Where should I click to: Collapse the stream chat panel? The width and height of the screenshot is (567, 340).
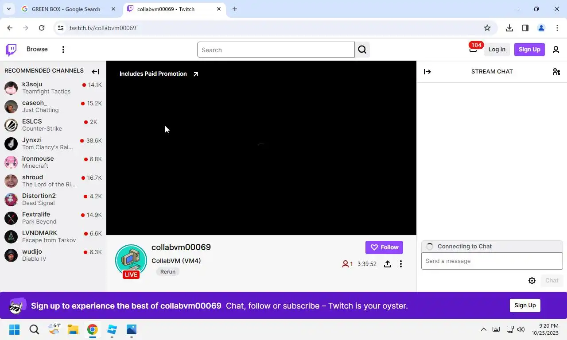coord(427,72)
